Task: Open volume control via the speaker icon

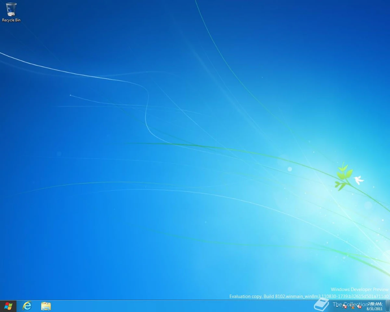Action: tap(359, 306)
